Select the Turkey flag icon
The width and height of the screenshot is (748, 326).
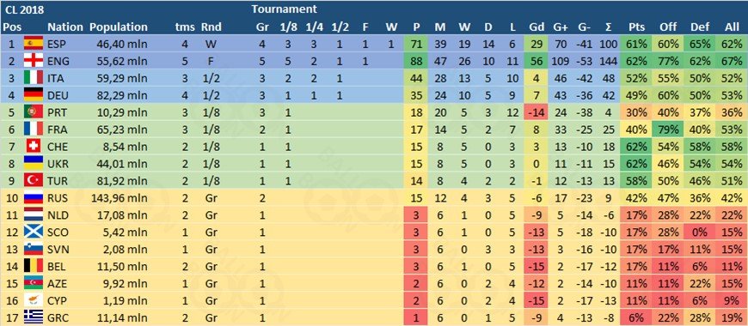(34, 180)
